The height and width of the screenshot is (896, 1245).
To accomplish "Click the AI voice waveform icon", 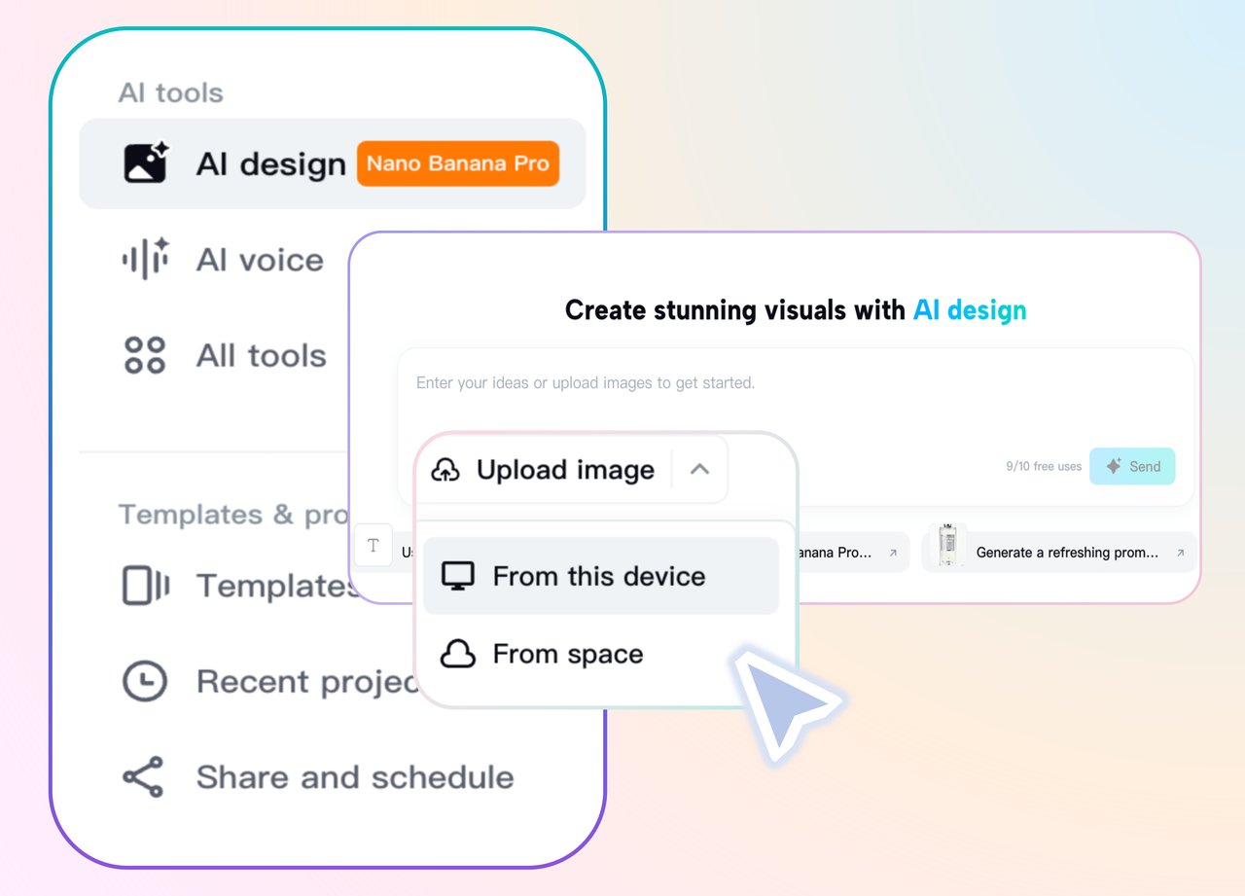I will [146, 260].
